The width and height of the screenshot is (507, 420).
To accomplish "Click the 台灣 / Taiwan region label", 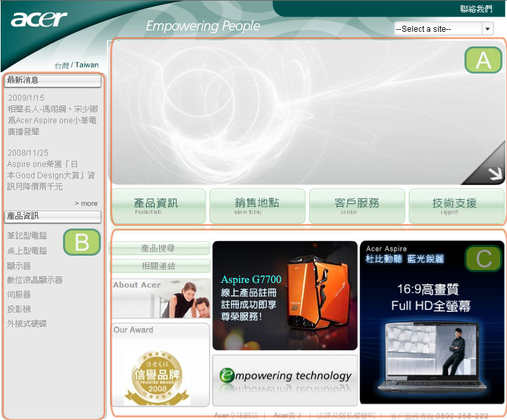I will point(76,65).
